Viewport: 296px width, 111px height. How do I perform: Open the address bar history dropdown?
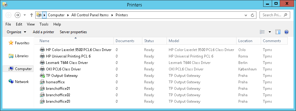(246, 15)
